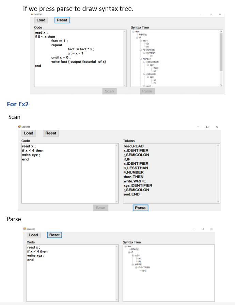Click the greyed Scan button under the factorial code
Image resolution: width=235 pixels, height=305 pixels.
coord(109,91)
